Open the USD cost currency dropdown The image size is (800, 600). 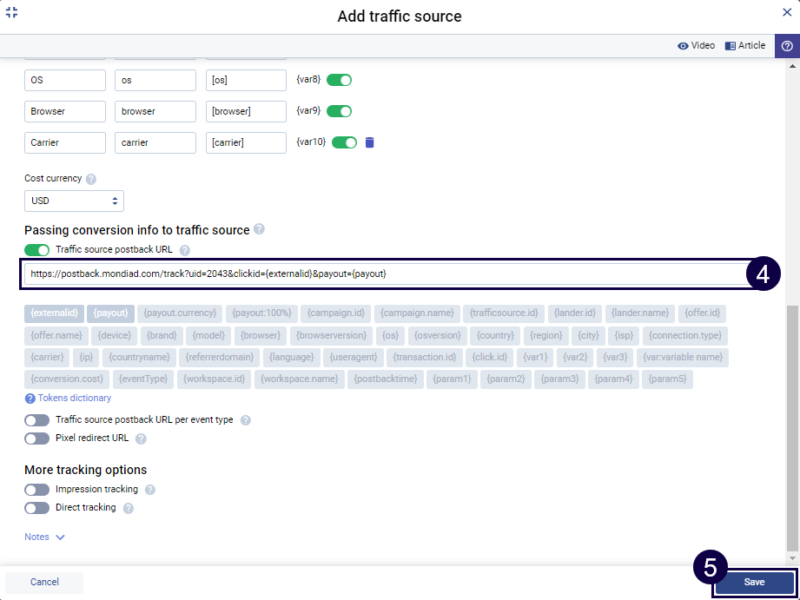tap(74, 201)
